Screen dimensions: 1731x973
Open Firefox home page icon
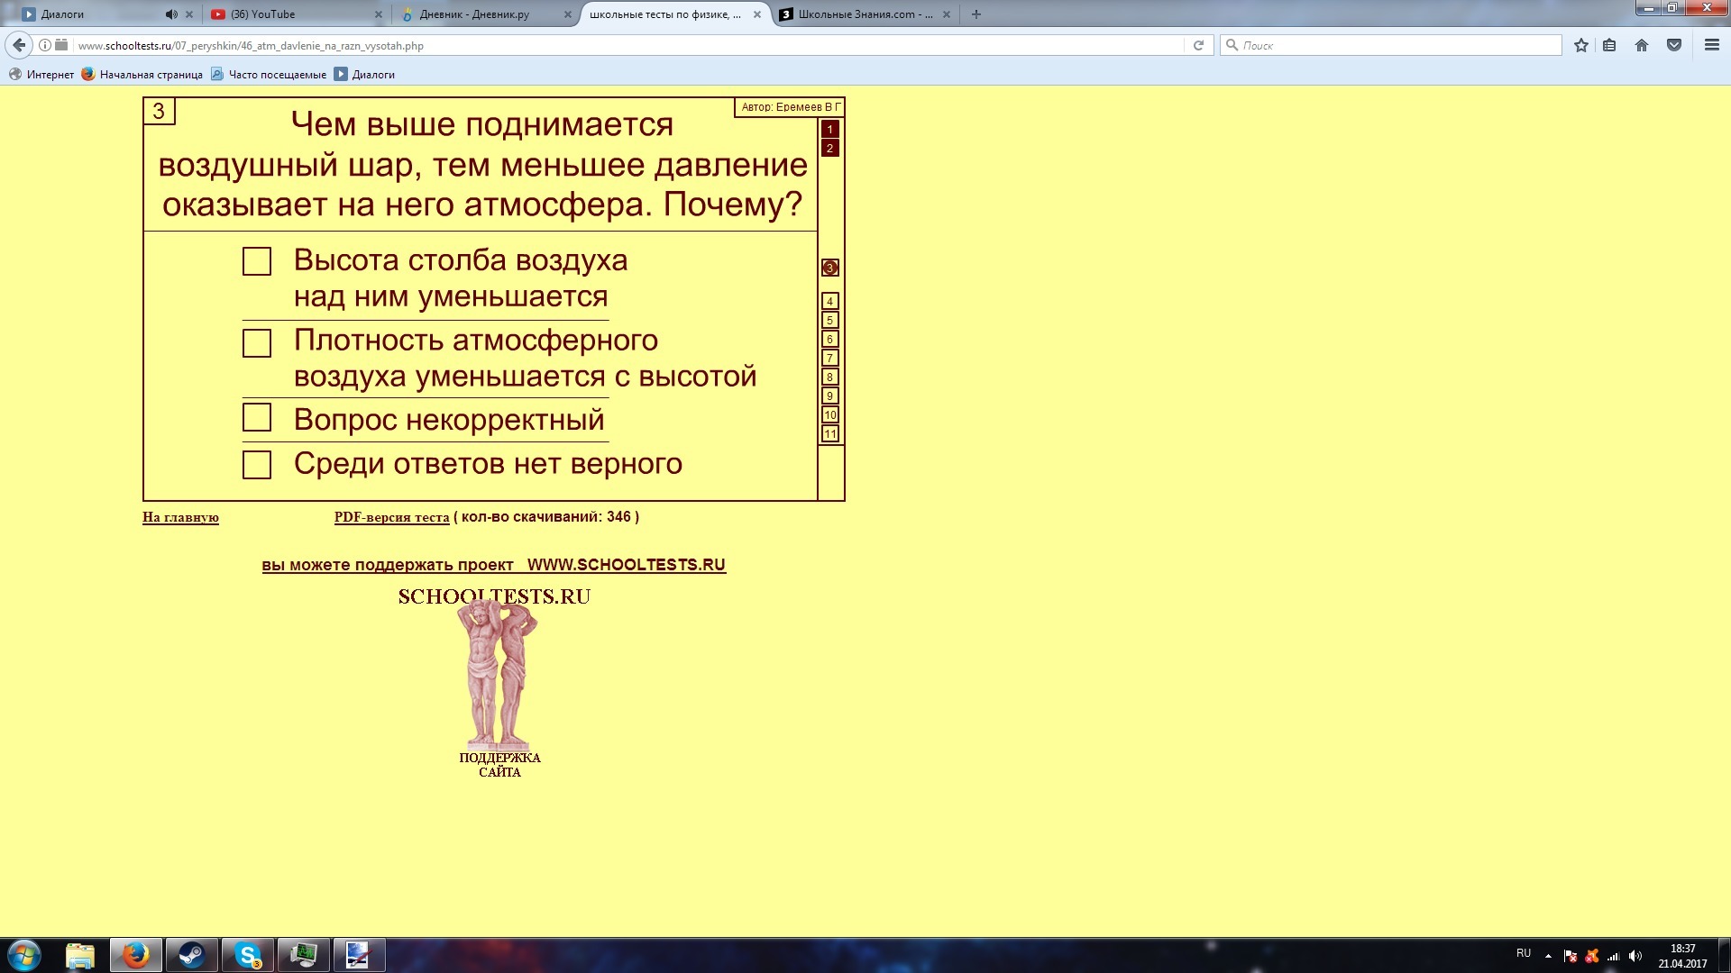click(x=1641, y=45)
